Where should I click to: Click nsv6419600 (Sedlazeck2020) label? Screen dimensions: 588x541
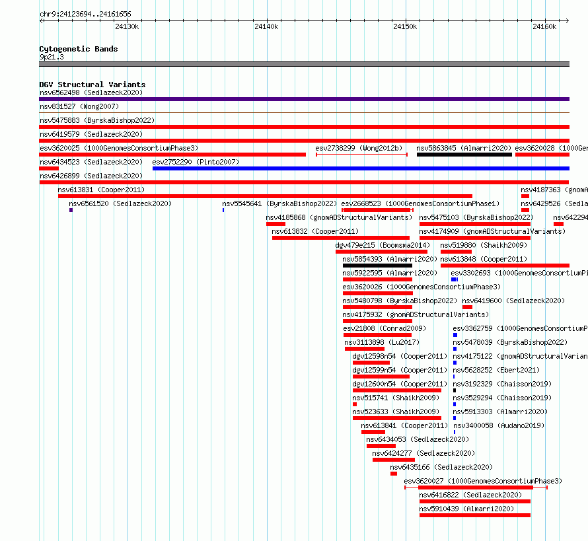pos(513,301)
